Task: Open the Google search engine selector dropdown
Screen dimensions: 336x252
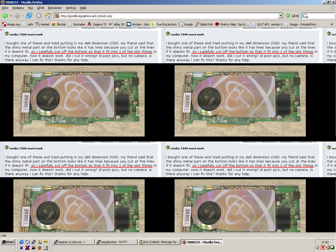Action: point(305,16)
